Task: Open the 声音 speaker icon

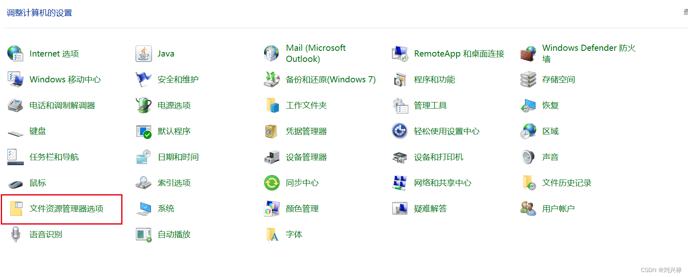Action: coord(528,157)
